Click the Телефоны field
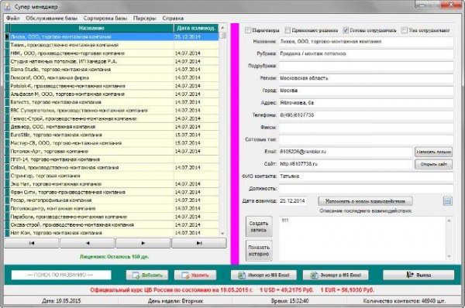 [366, 115]
